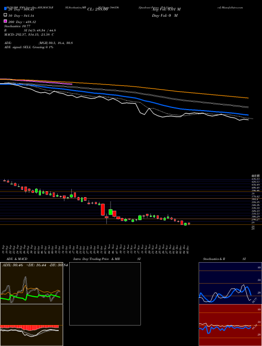262x346 pixels.
Task: Click the 'CL: 288.00' closing price
Action: pyautogui.click(x=97, y=9)
